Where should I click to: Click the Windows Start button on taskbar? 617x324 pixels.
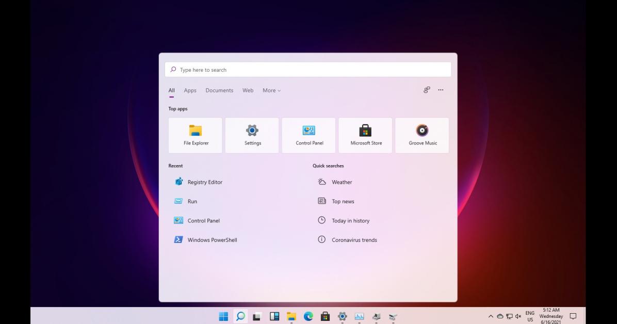tap(223, 316)
